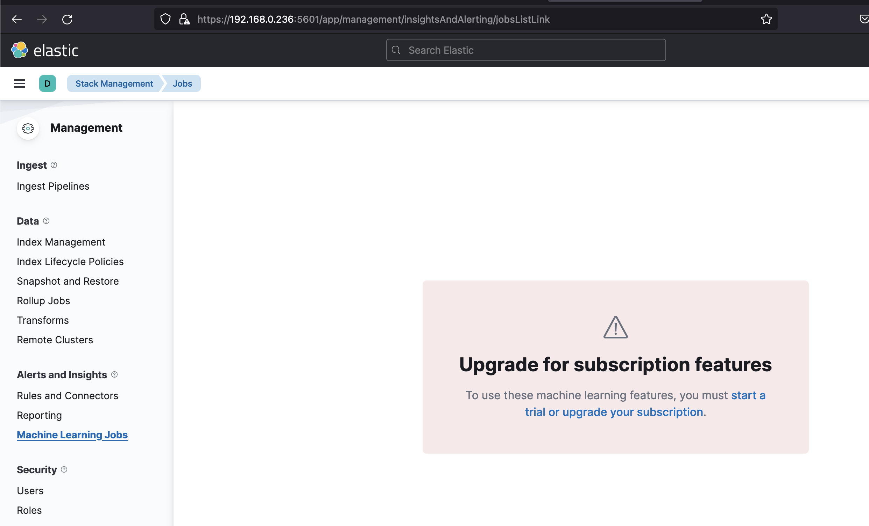The image size is (869, 526).
Task: Click the Search Elastic input field
Action: coord(525,50)
